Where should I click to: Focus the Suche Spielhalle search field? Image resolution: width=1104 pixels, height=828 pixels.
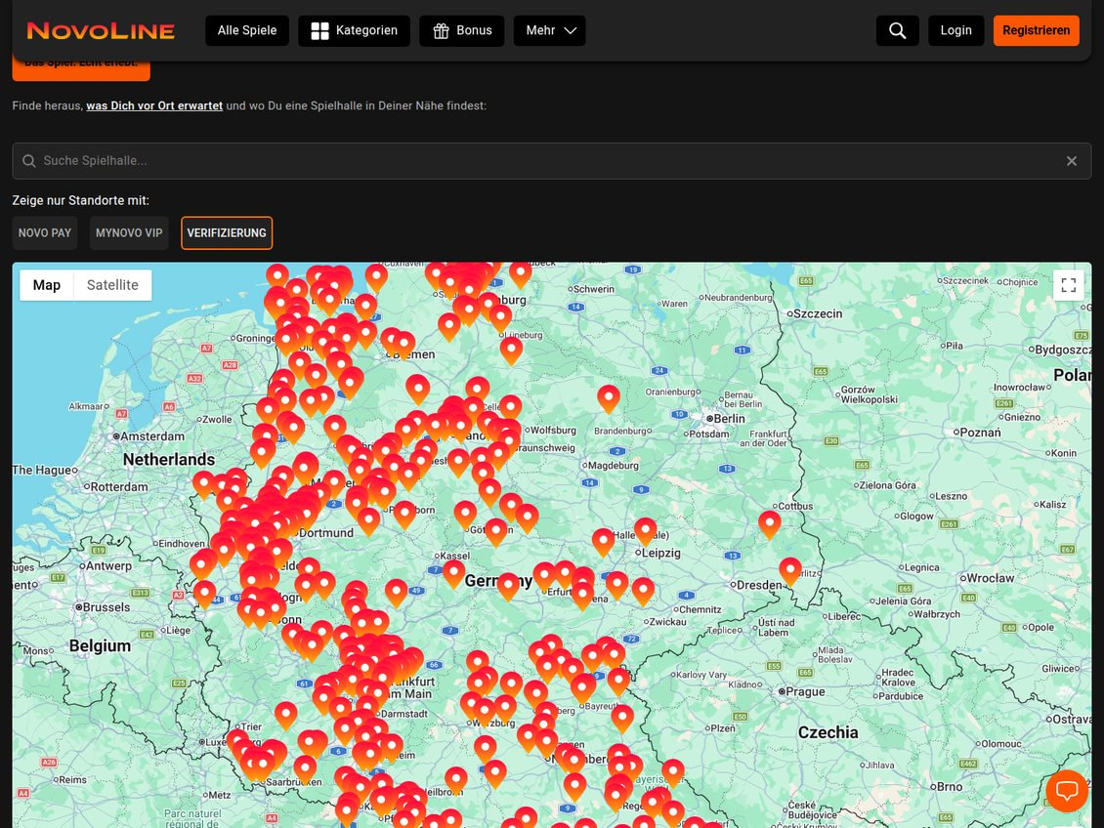pos(552,161)
